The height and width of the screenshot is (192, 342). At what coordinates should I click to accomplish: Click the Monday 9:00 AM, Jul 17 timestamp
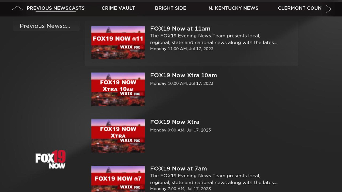click(x=180, y=130)
